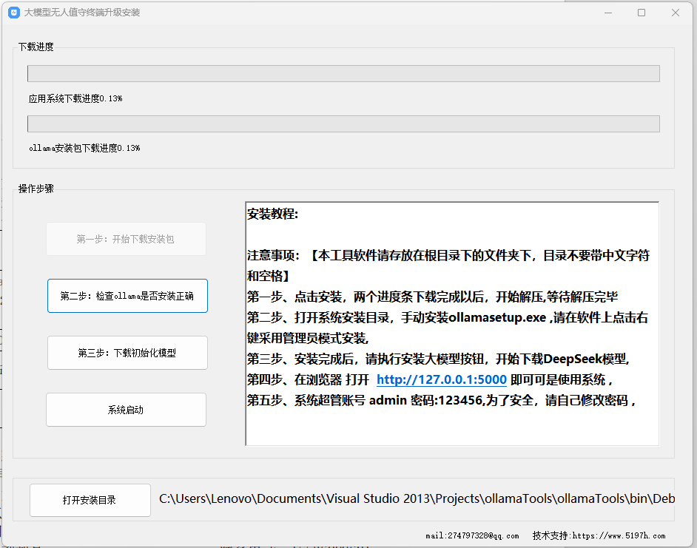Click the 第一步、点击安装 instruction line

point(433,297)
